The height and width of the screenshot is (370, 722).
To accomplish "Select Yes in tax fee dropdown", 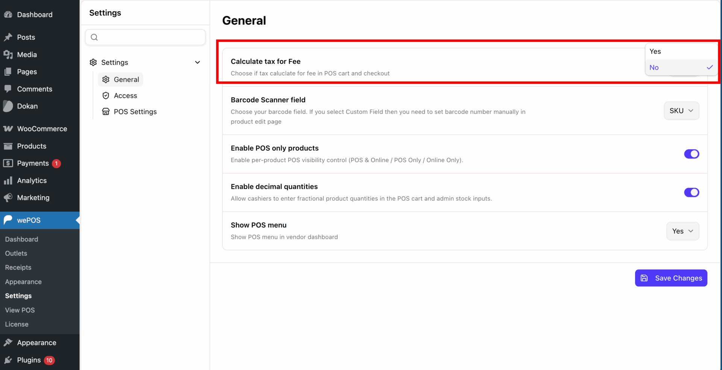I will (681, 51).
